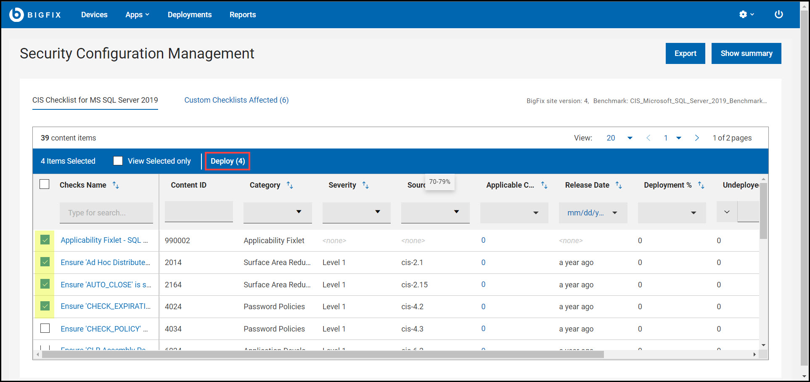Click the previous page chevron
Screen dimensions: 810x382
(x=648, y=138)
